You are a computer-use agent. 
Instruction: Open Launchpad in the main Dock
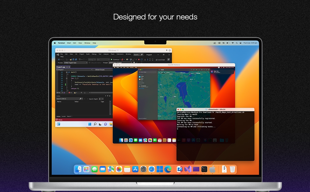click(x=86, y=169)
